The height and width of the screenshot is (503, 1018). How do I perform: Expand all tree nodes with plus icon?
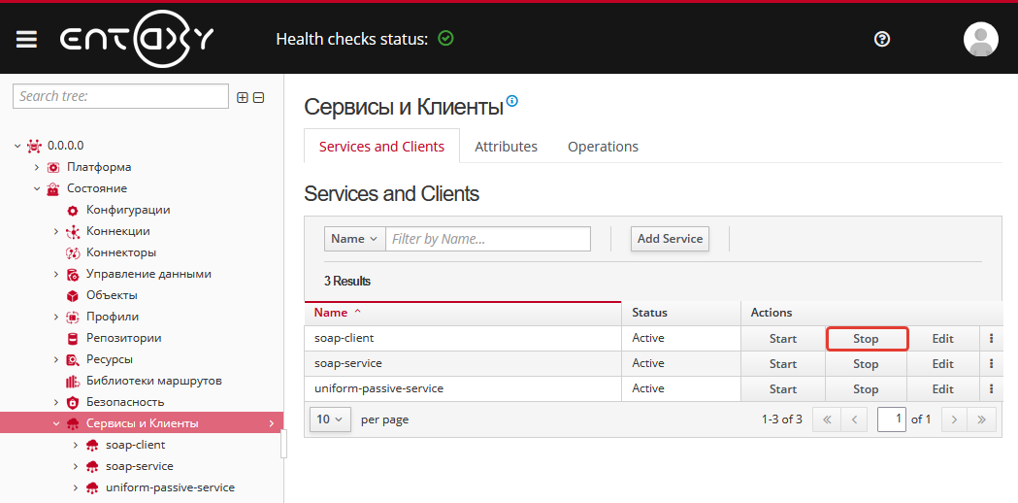click(243, 97)
